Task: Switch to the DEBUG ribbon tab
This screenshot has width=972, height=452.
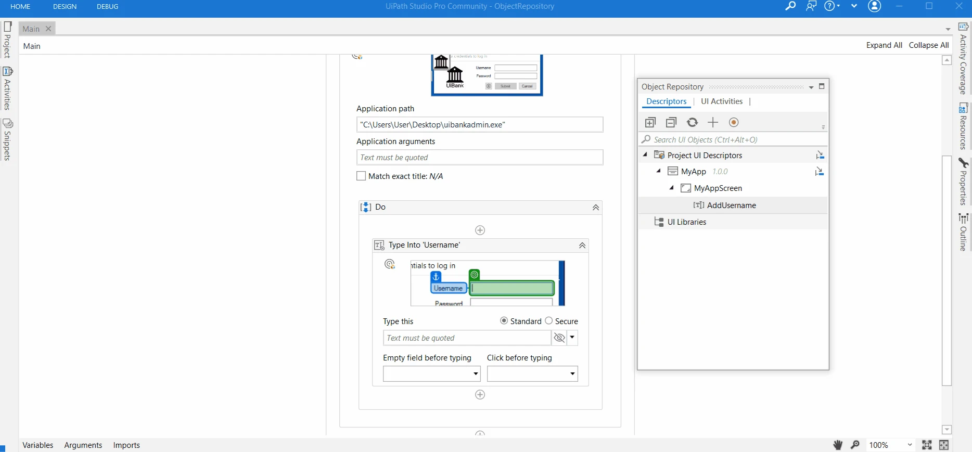Action: pyautogui.click(x=107, y=7)
